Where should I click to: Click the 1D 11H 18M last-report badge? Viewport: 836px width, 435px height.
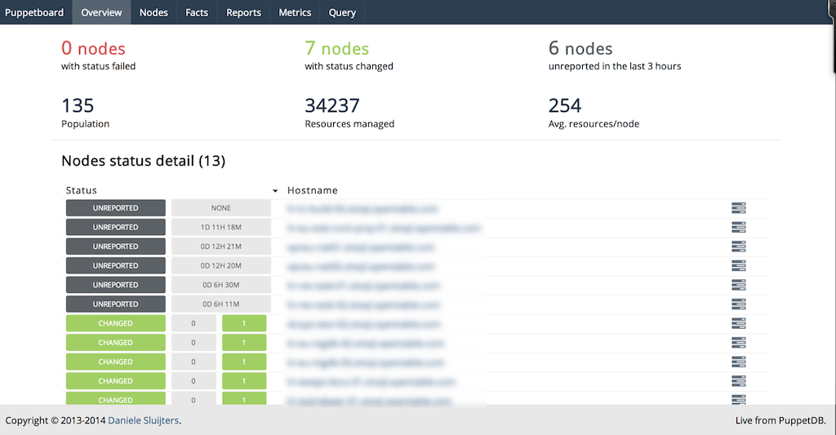(x=220, y=228)
